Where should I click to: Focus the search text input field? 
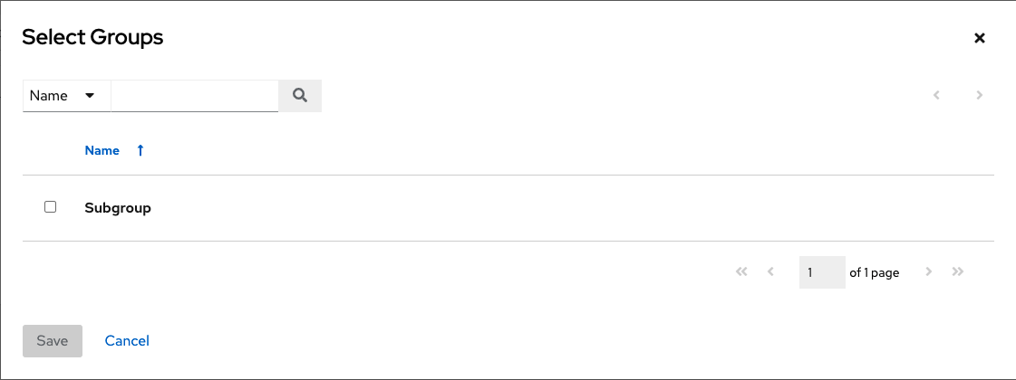point(194,95)
